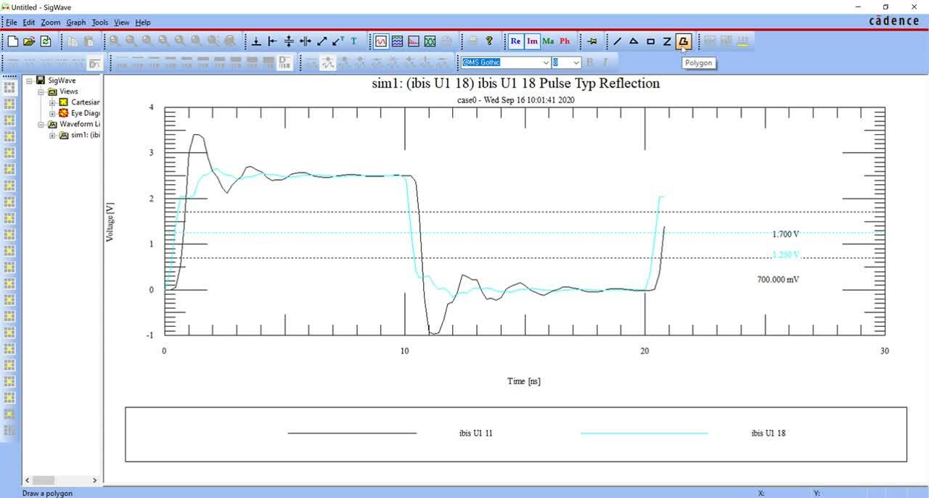Choose the line drawing tool
The image size is (929, 498).
[x=617, y=41]
